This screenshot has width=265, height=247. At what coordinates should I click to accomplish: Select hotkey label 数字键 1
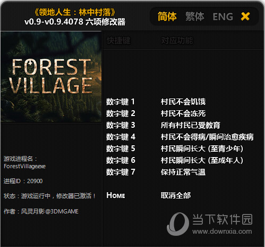click(121, 102)
